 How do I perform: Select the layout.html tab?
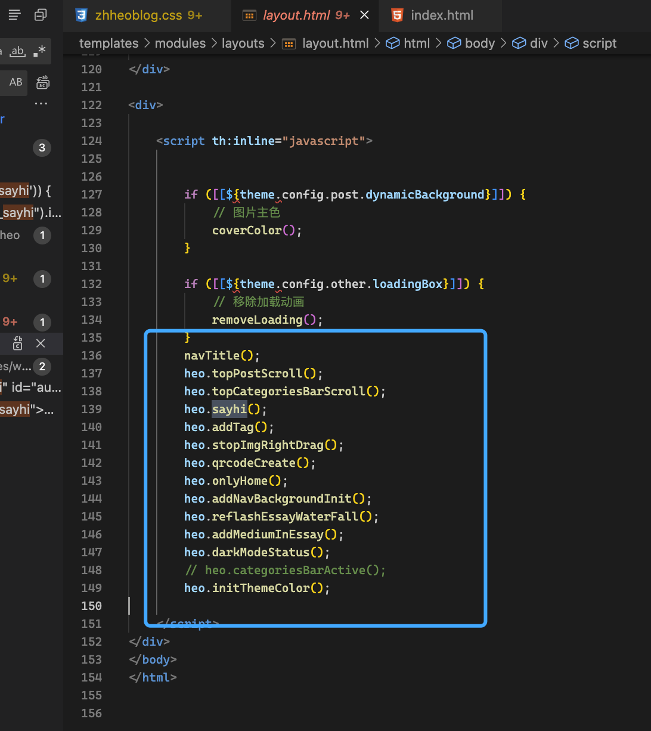click(306, 16)
